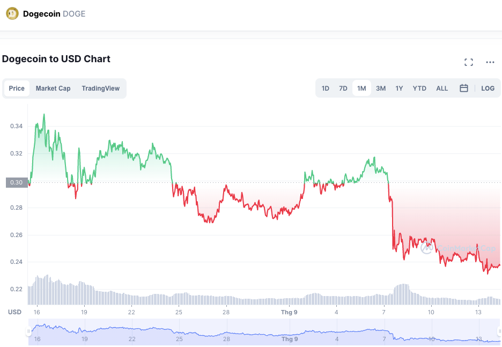The height and width of the screenshot is (347, 502).
Task: Switch to the Market Cap tab
Action: coord(53,88)
